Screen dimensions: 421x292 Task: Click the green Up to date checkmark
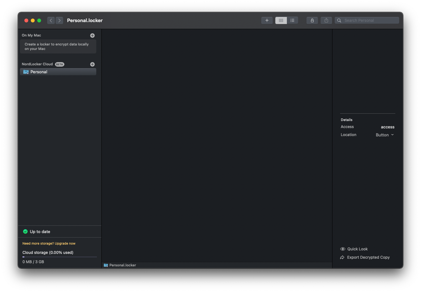coord(25,231)
